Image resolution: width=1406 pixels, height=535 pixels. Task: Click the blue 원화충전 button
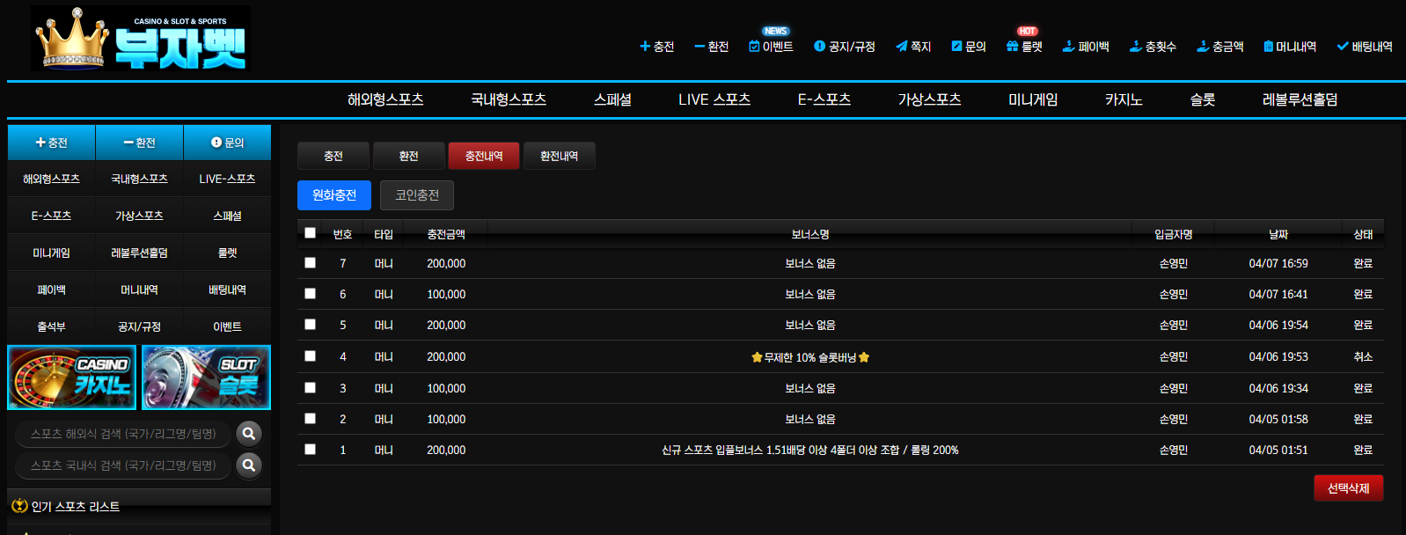click(334, 195)
